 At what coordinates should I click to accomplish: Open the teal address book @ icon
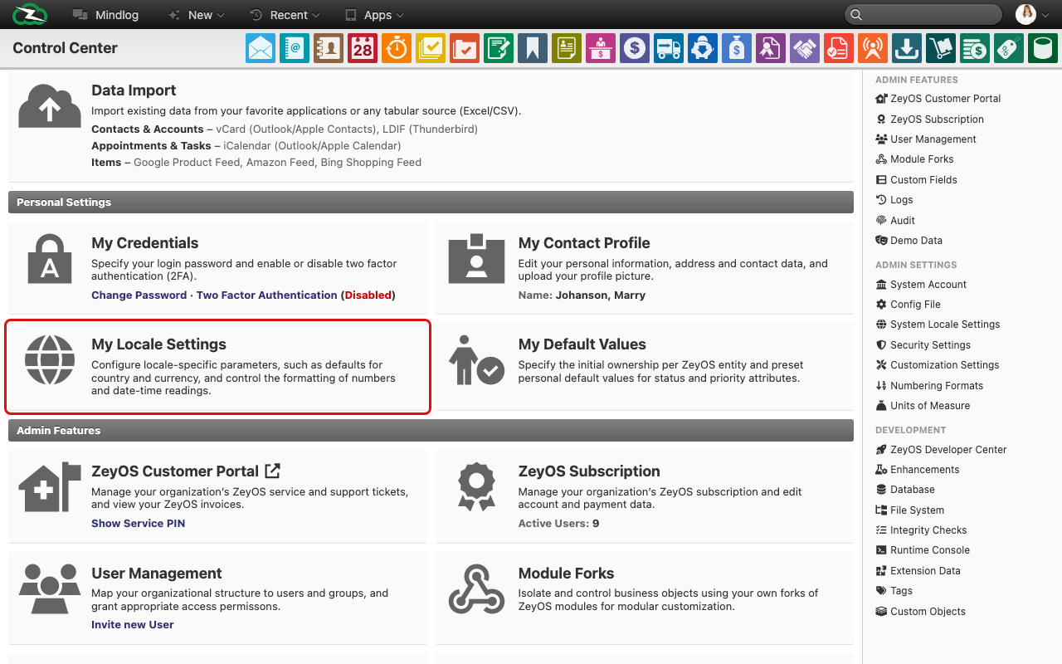pos(295,48)
